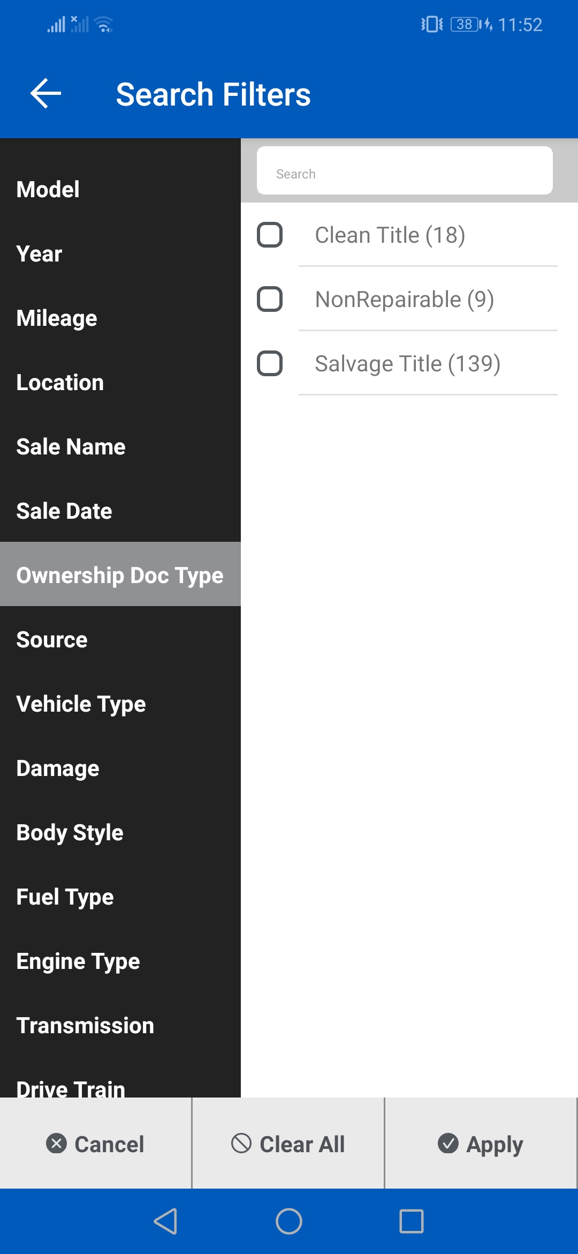The image size is (578, 1254).
Task: Check the Clean Title checkbox
Action: (270, 235)
